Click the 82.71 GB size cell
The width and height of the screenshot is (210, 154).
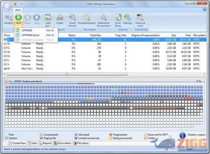171,52
